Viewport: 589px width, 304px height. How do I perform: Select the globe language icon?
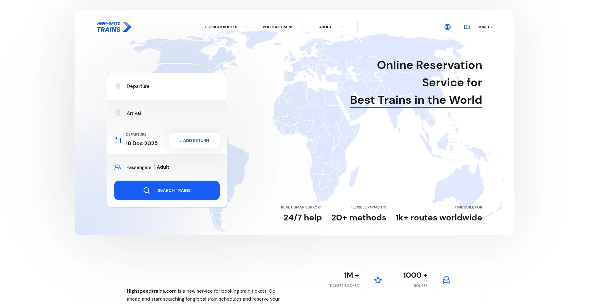click(448, 27)
